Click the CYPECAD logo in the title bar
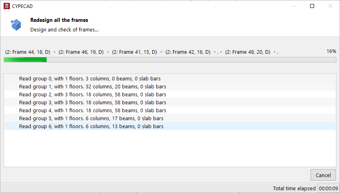Viewport: 340px width, 193px height. [6, 6]
